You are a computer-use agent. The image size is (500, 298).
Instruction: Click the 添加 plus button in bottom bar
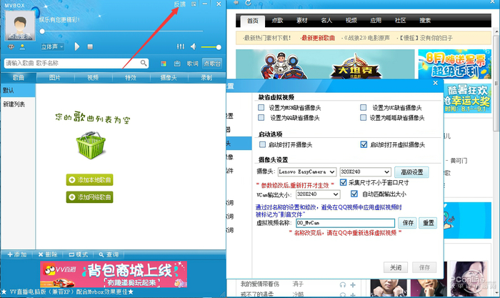coord(17,254)
